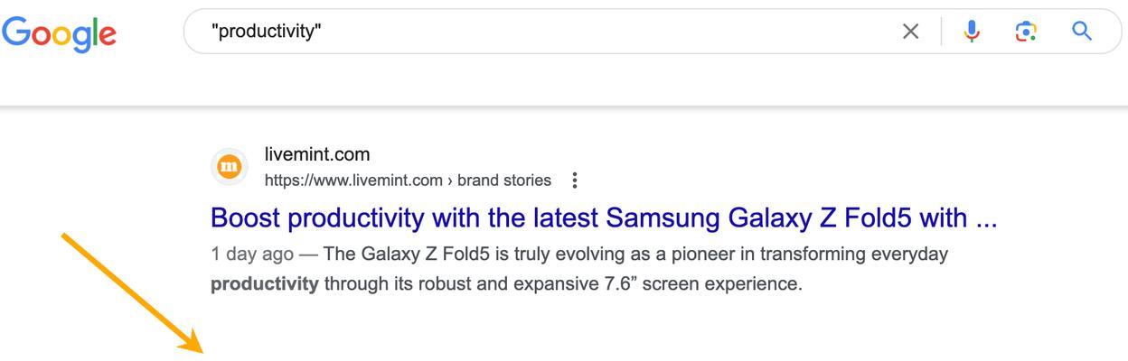Run the search with the magnifier icon

pyautogui.click(x=1082, y=32)
